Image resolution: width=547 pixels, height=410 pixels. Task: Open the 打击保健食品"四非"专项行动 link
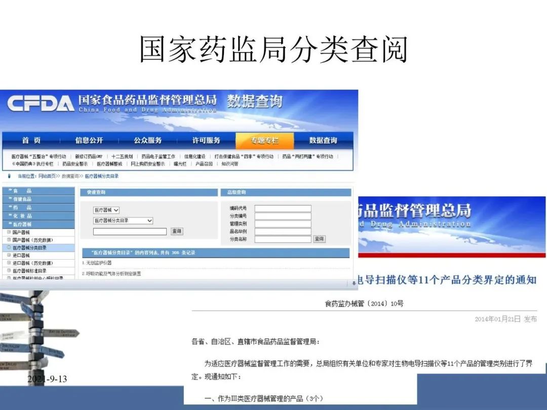(x=244, y=156)
